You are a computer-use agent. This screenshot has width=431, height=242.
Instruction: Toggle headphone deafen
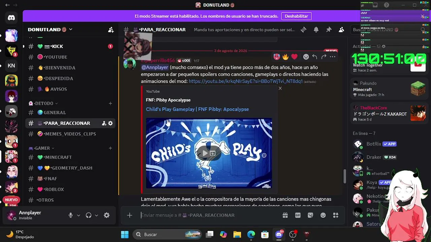(89, 215)
